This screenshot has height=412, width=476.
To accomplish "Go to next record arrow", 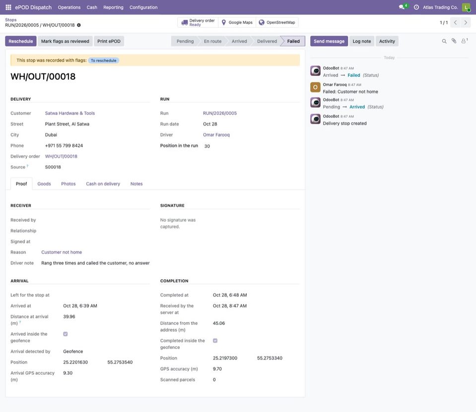I will tap(466, 22).
